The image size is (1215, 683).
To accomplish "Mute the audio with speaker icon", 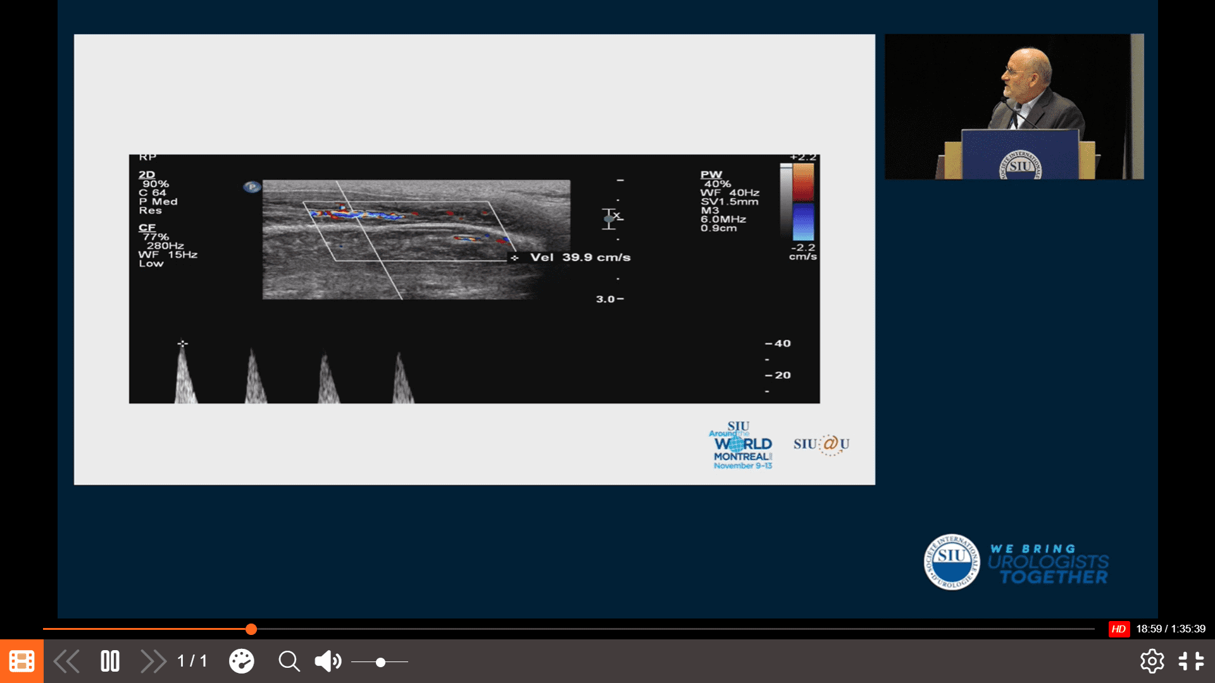I will pyautogui.click(x=328, y=661).
